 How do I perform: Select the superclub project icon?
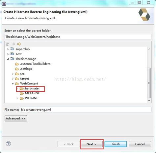(x=12, y=49)
